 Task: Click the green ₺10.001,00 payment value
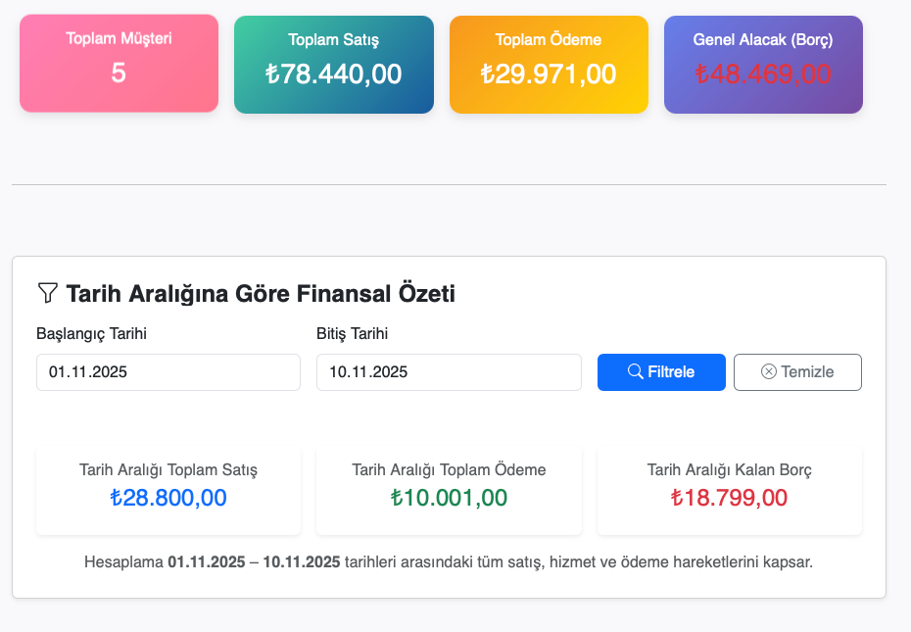coord(449,497)
